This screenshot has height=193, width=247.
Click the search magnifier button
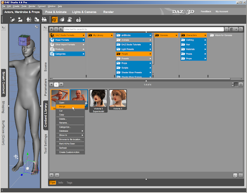point(241,29)
